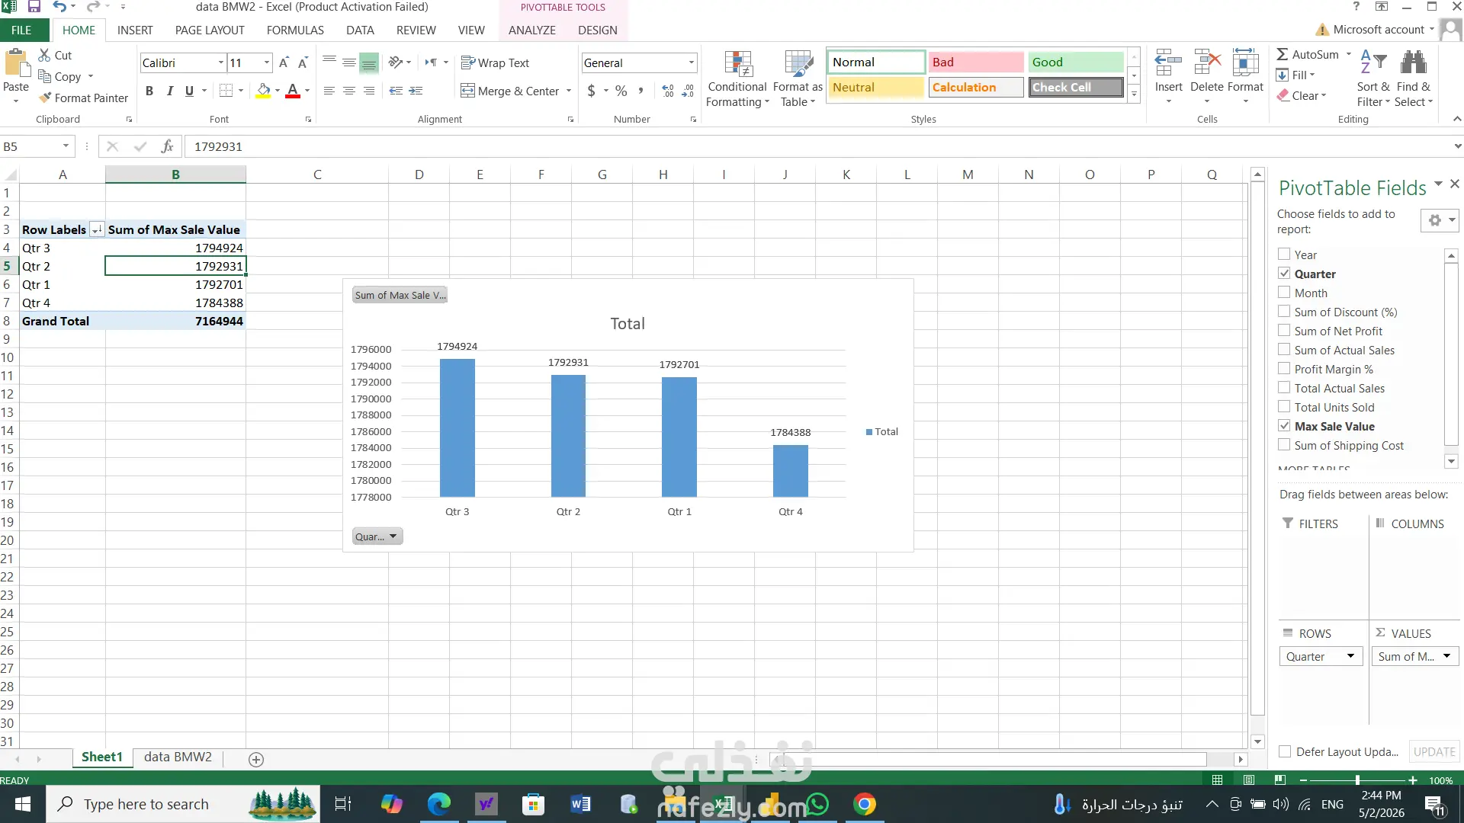This screenshot has height=823, width=1464.
Task: Enable Sum of Net Profit field
Action: click(x=1284, y=331)
